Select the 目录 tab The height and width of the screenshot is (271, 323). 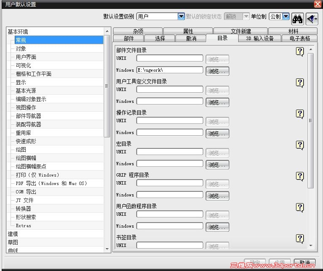(x=222, y=38)
